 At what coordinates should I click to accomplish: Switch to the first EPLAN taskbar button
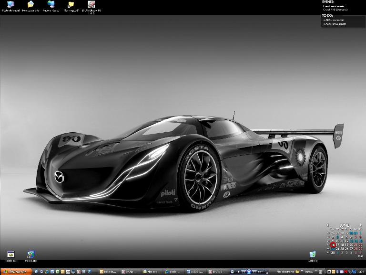[130, 272]
